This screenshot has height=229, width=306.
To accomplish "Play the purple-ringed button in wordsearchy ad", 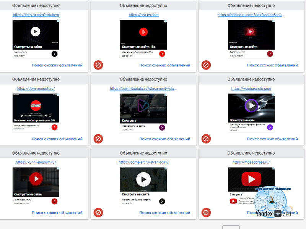I will click(252, 106).
